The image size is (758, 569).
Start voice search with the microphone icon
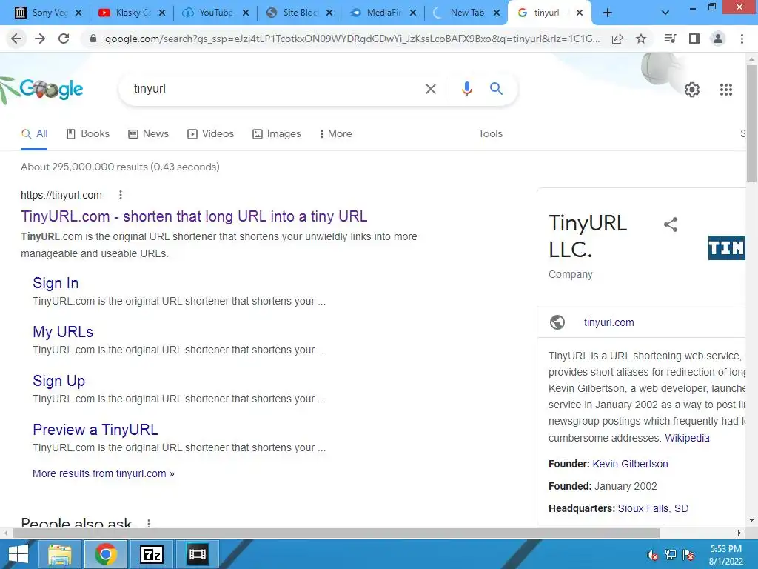click(x=466, y=89)
